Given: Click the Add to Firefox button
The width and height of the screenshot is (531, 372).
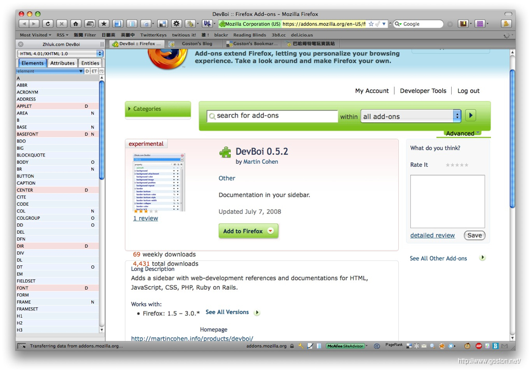Looking at the screenshot, I should [248, 231].
